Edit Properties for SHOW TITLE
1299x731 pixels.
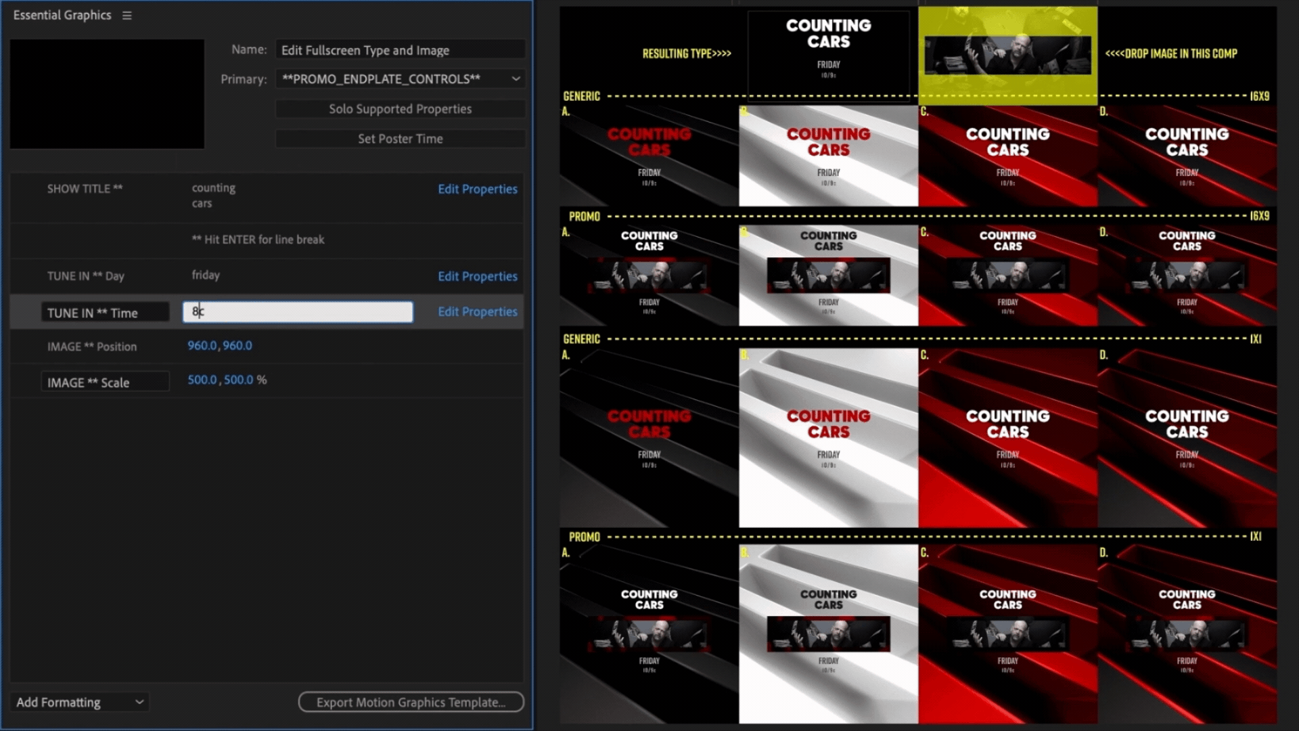coord(477,189)
